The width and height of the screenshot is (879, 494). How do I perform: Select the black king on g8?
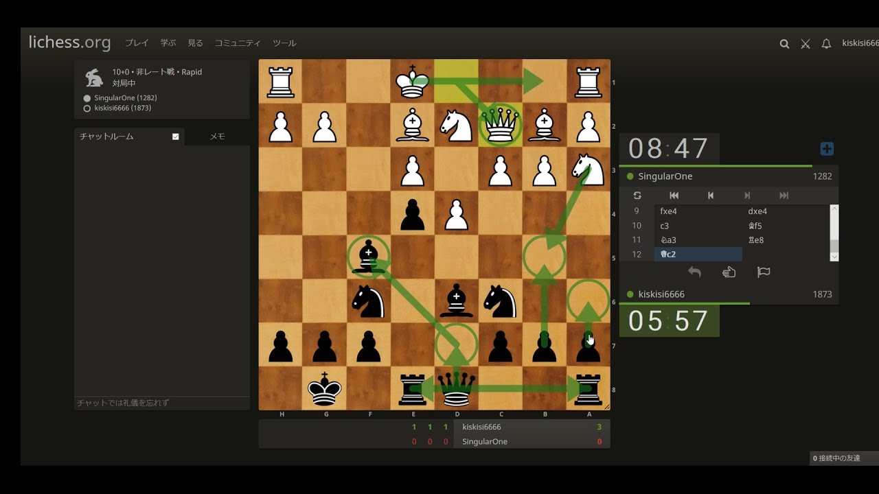pos(325,388)
